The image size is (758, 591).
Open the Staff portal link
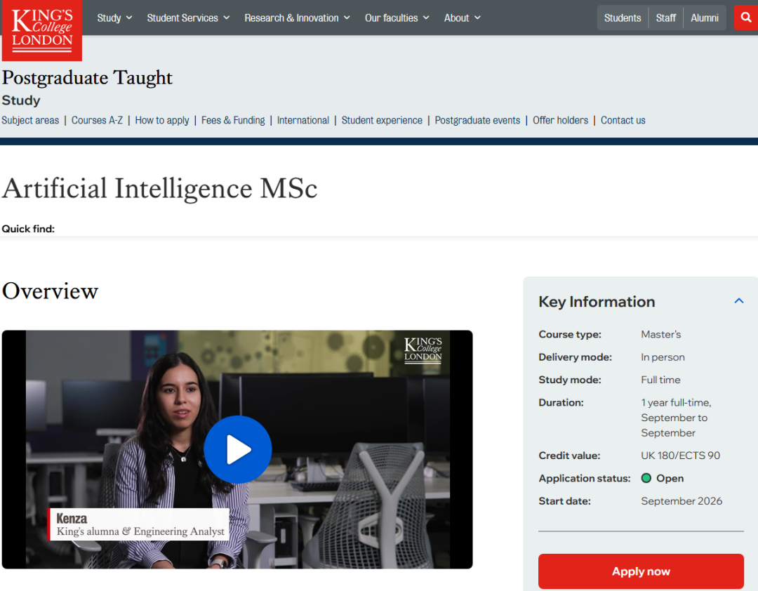coord(665,18)
